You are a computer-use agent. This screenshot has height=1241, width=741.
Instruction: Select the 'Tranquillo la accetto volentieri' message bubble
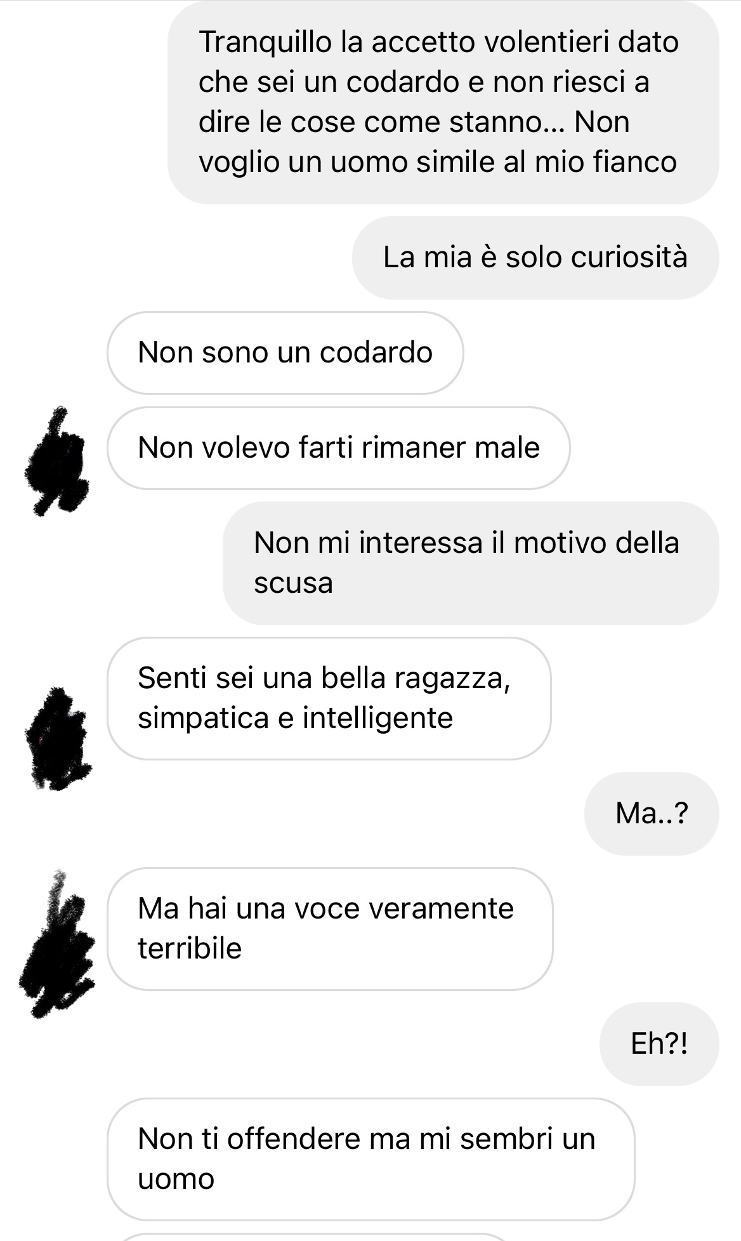443,102
